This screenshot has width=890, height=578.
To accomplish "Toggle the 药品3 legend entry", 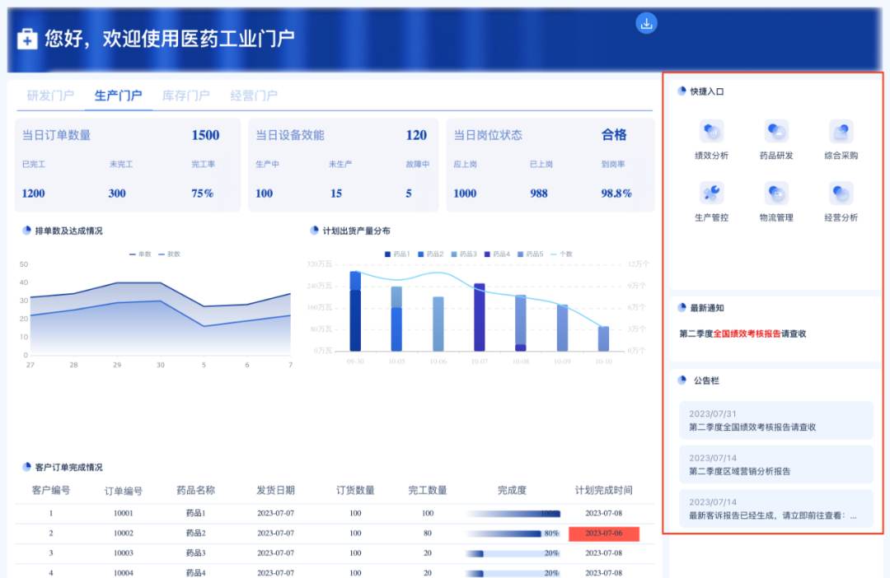I will pyautogui.click(x=464, y=254).
